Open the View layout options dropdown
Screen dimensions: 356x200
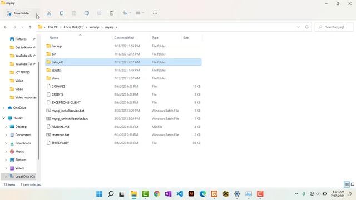(140, 13)
